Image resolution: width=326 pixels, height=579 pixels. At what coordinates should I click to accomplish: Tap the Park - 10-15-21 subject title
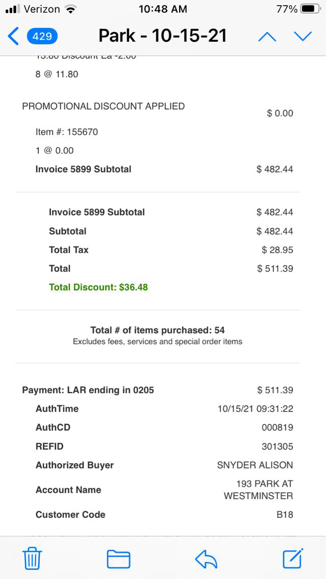tap(163, 36)
